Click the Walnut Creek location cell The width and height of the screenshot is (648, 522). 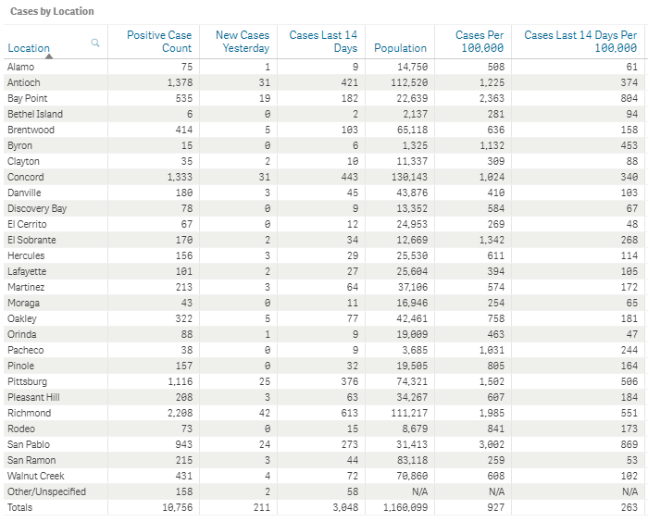coord(36,476)
